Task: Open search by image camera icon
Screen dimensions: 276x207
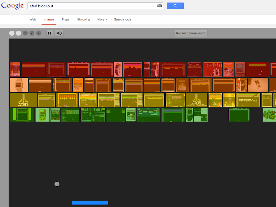Action: [x=160, y=6]
